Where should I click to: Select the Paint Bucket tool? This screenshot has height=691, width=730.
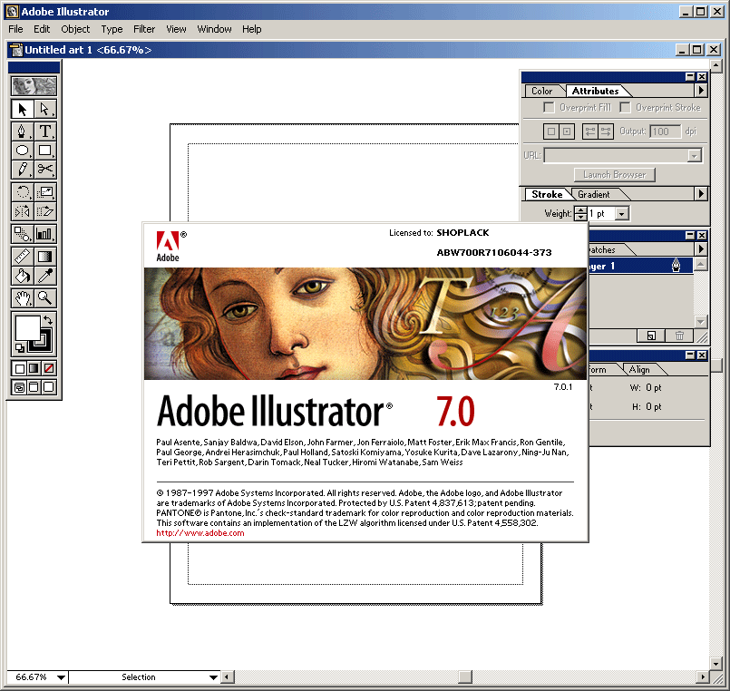tap(22, 276)
